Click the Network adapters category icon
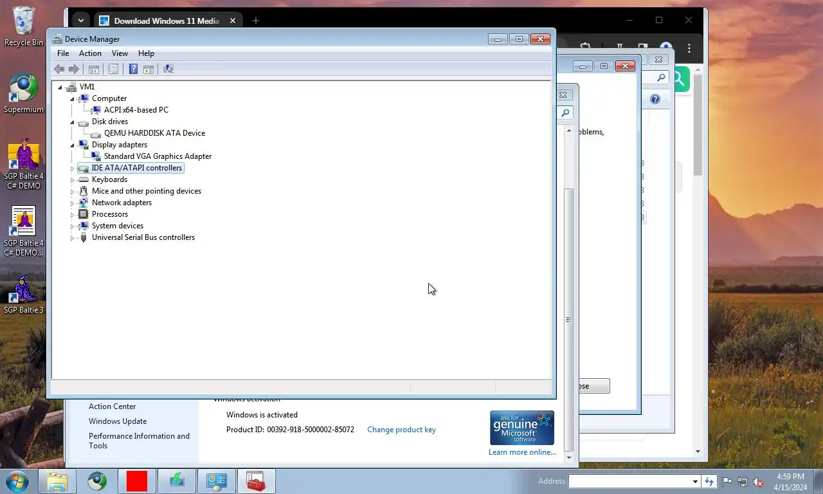823x494 pixels. pyautogui.click(x=83, y=203)
